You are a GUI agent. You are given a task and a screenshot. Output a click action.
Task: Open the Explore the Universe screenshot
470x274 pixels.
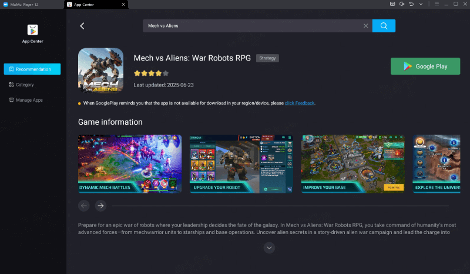click(x=437, y=164)
